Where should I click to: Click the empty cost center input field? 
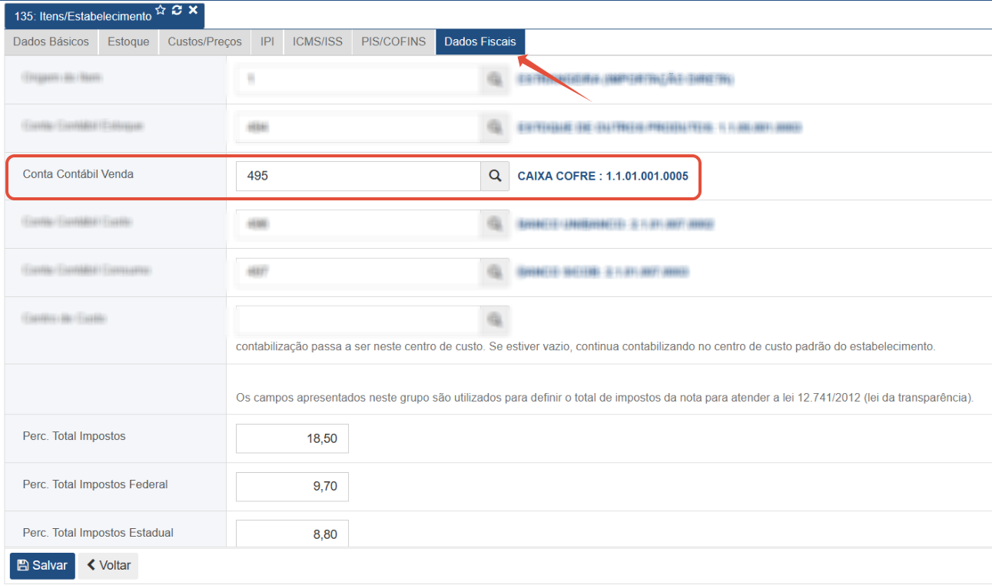point(358,319)
